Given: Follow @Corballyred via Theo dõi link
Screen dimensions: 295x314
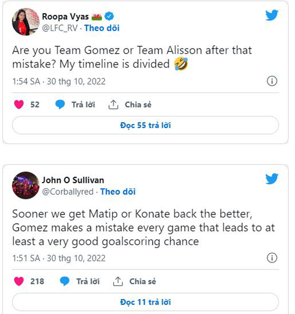Looking at the screenshot, I should tap(118, 191).
